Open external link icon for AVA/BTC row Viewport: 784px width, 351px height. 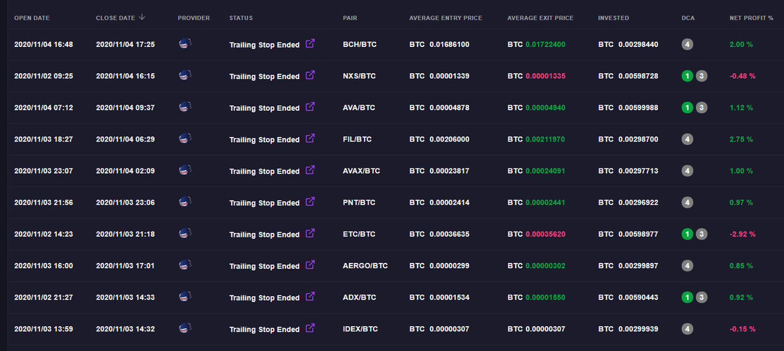point(310,106)
